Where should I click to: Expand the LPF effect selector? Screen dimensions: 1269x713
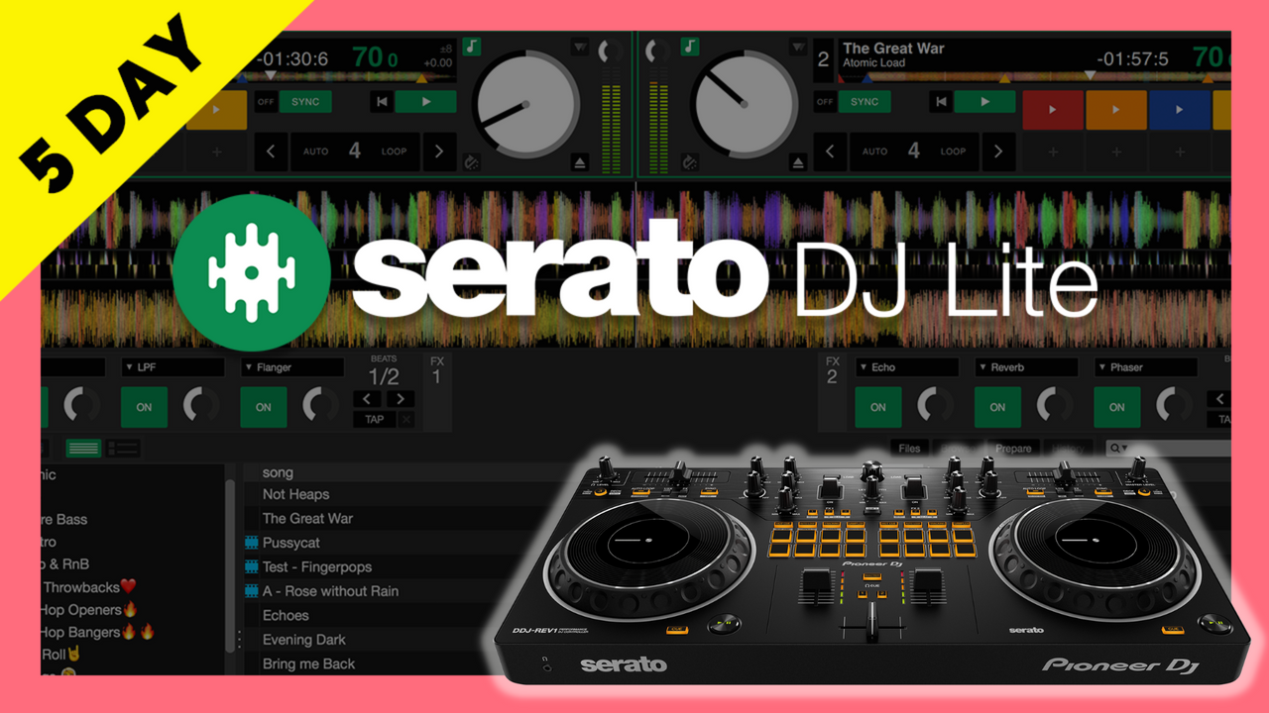172,367
